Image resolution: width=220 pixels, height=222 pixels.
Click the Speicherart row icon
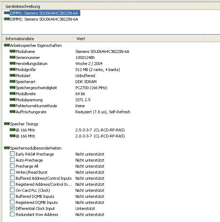click(12, 81)
